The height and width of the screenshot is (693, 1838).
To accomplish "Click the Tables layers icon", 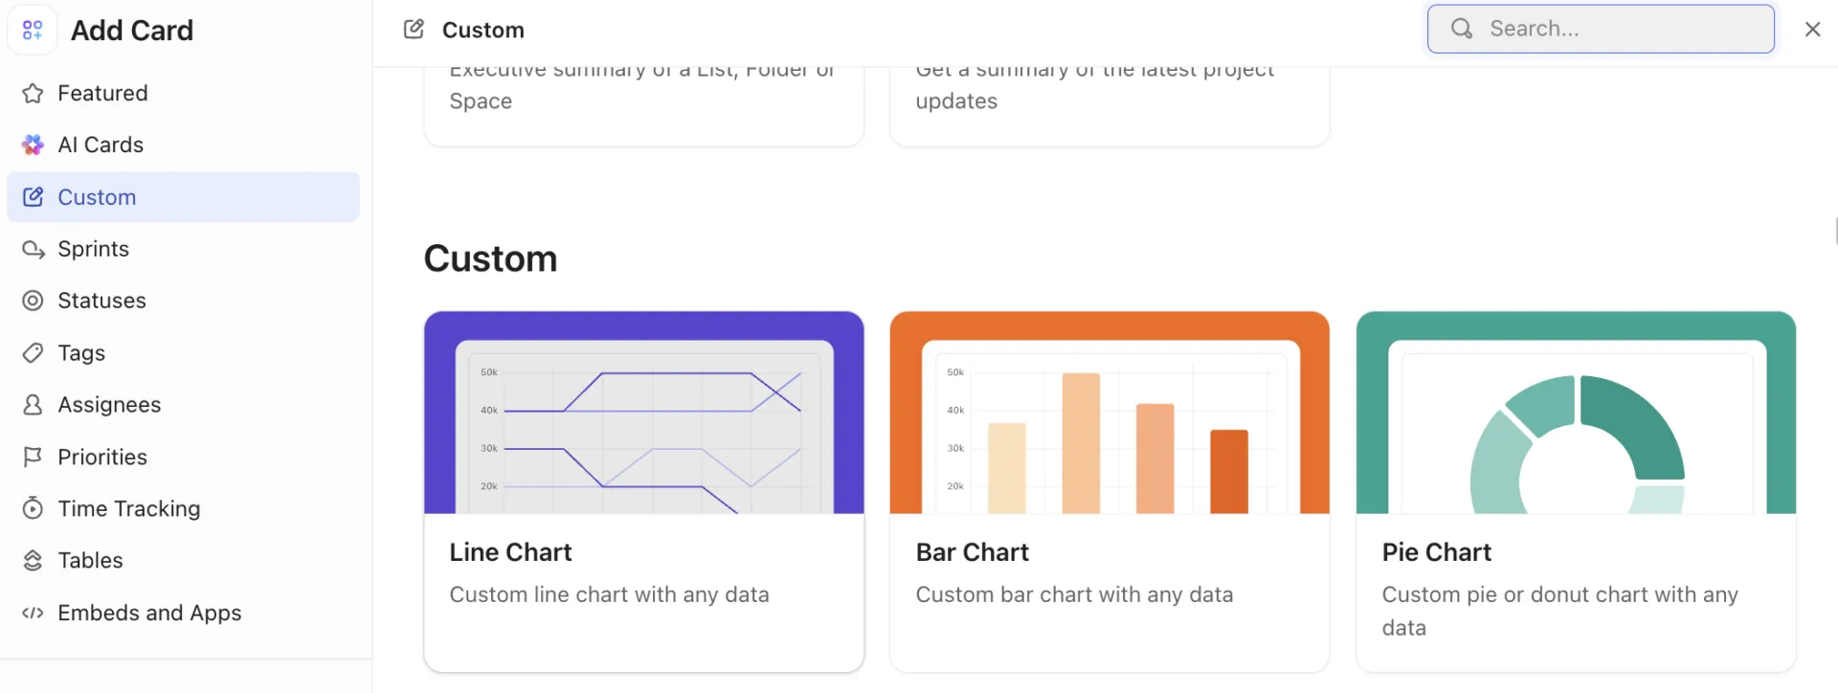I will [33, 560].
